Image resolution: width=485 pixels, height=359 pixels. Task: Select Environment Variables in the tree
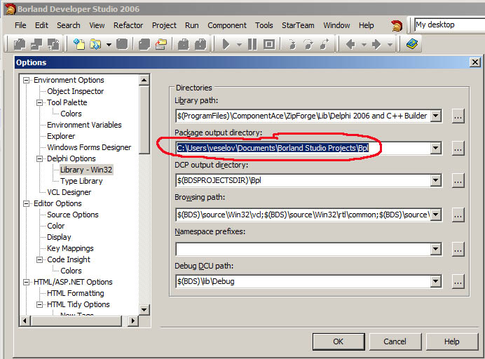(x=84, y=125)
